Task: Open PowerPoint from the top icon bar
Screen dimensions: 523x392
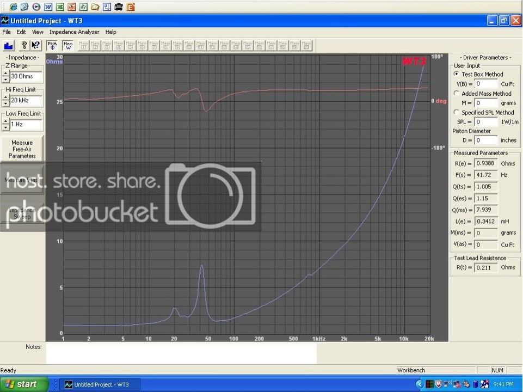Action: [x=72, y=7]
